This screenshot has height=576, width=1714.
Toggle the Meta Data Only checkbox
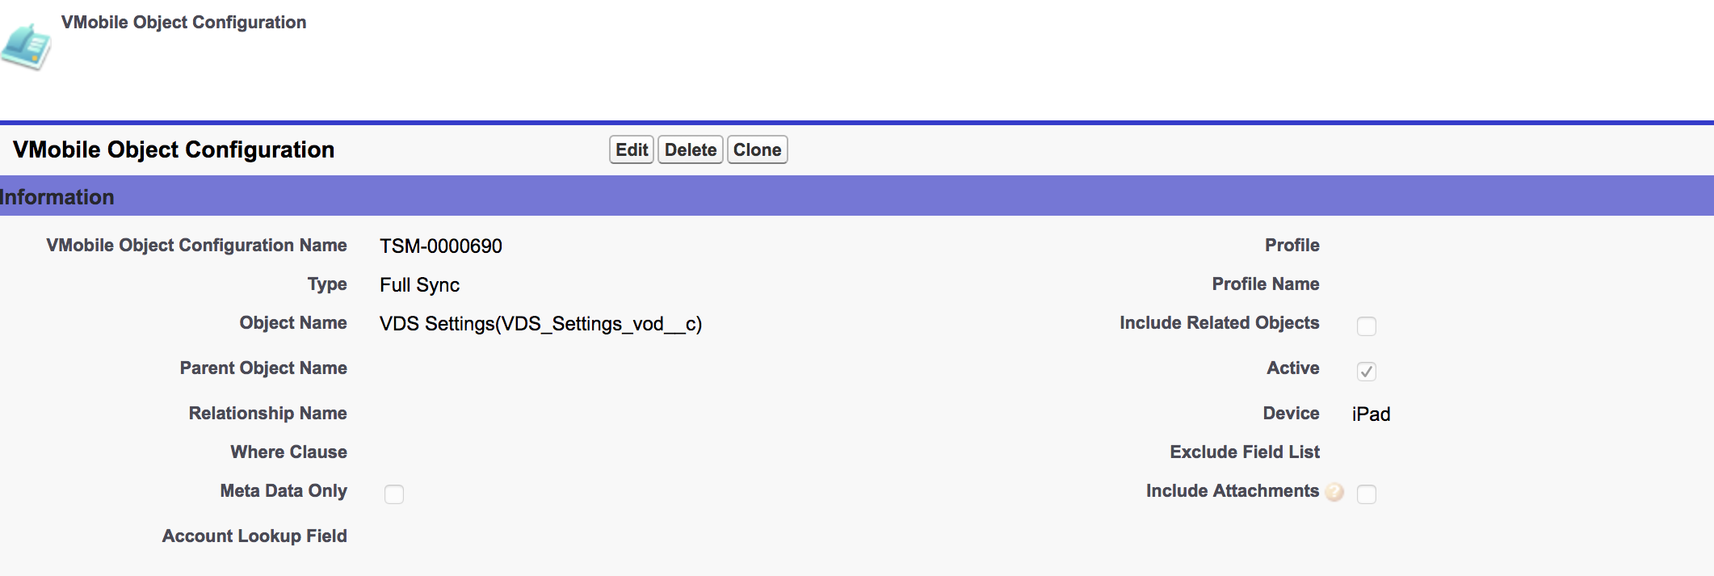[x=394, y=494]
